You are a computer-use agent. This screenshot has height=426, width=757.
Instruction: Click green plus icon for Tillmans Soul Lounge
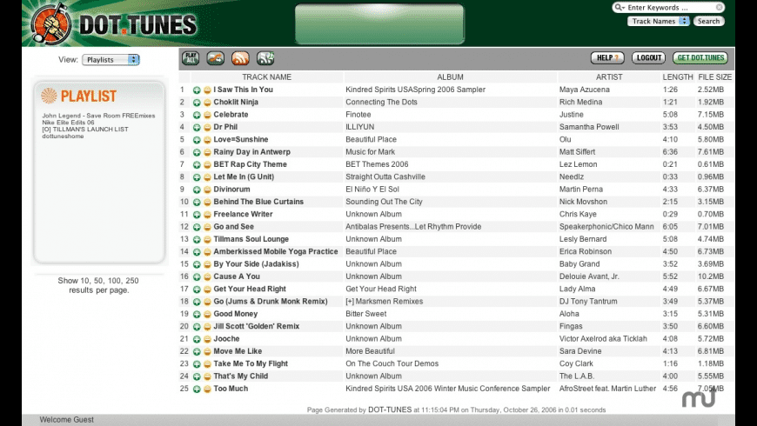(x=197, y=240)
